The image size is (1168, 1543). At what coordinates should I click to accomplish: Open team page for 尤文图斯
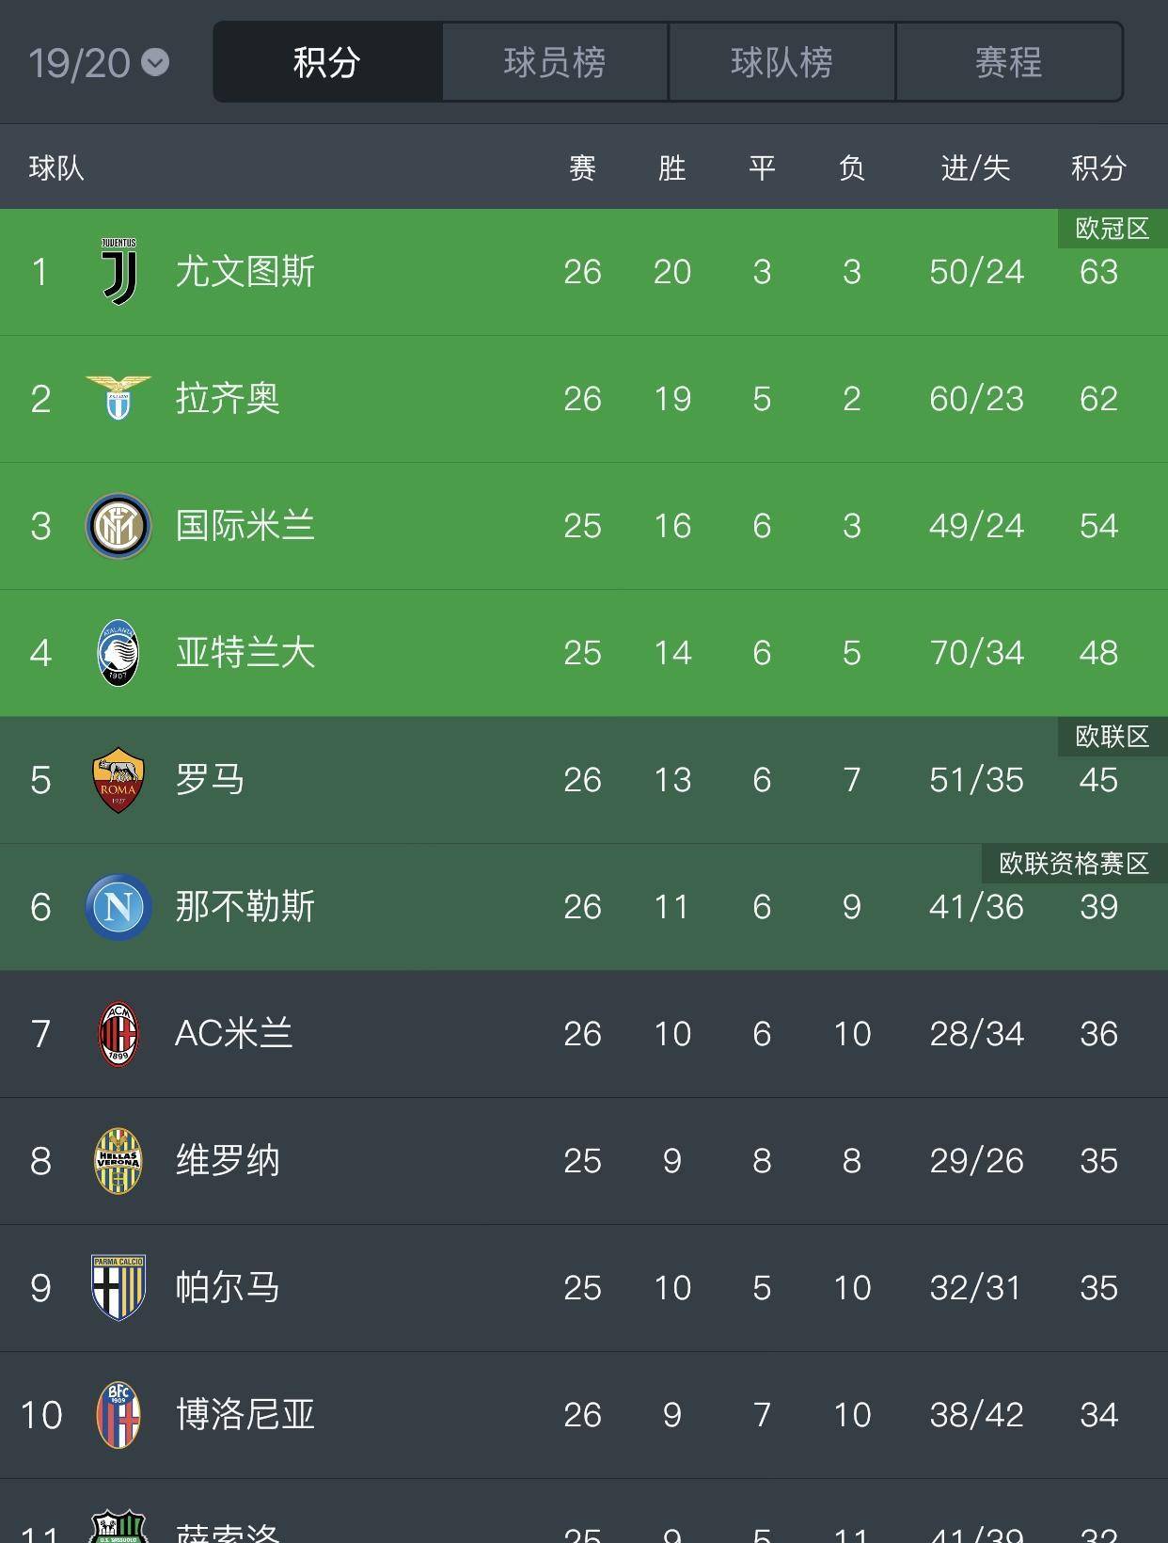point(245,272)
